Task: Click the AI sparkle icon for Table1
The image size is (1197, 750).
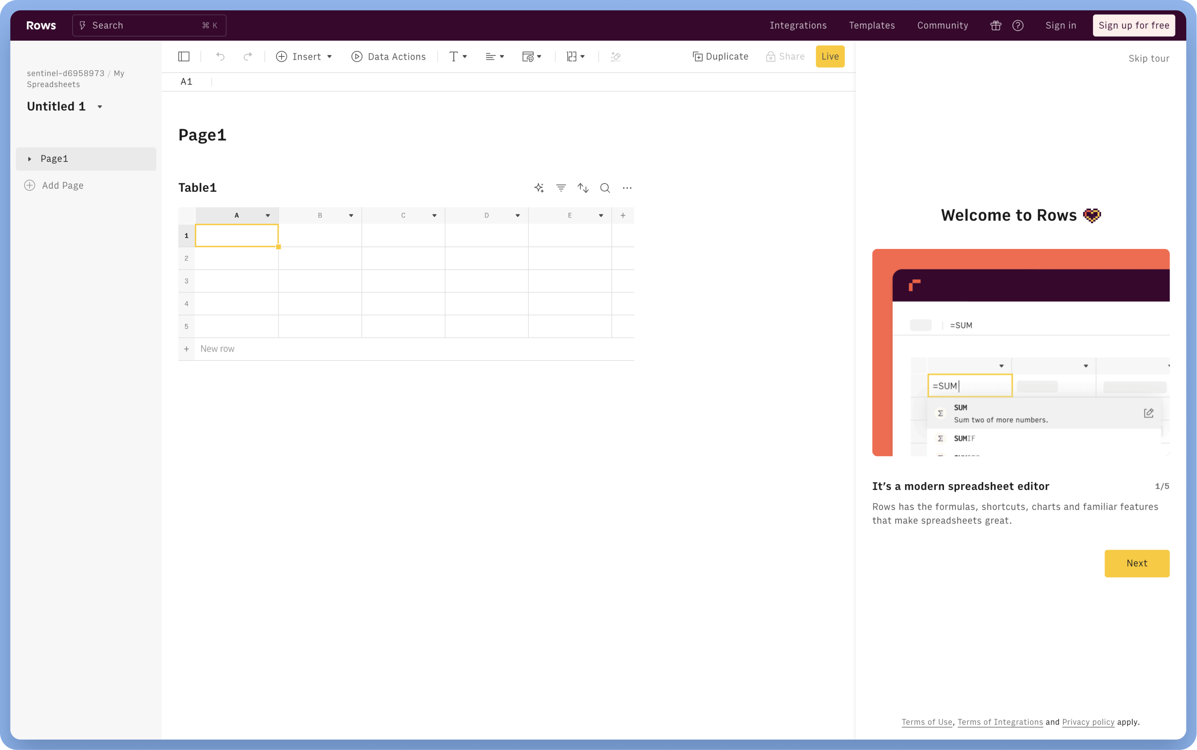Action: point(539,187)
